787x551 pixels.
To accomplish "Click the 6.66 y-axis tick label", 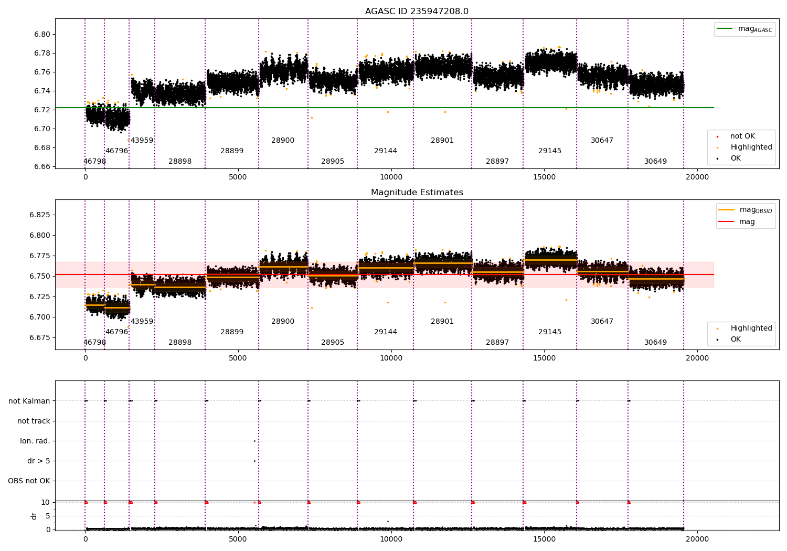I will pos(42,167).
